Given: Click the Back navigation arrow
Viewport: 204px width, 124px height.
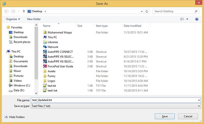Looking at the screenshot, I should (x=6, y=11).
